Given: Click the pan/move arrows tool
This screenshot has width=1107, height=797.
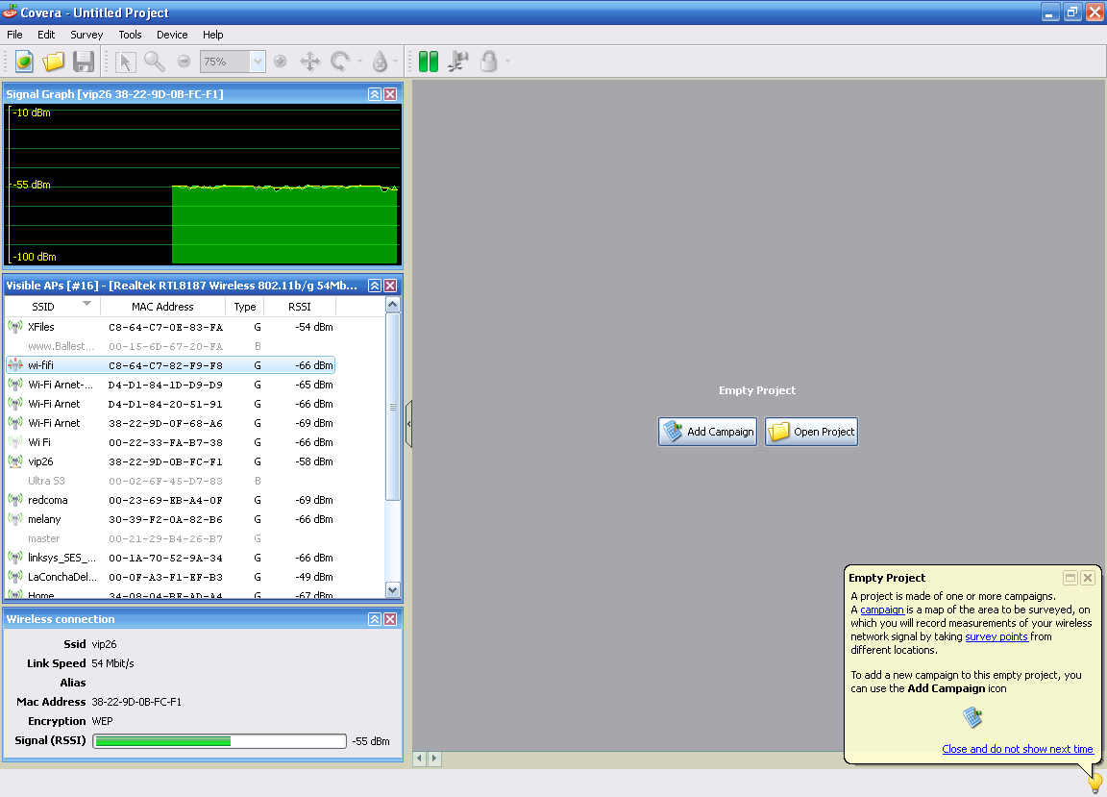Looking at the screenshot, I should (309, 62).
